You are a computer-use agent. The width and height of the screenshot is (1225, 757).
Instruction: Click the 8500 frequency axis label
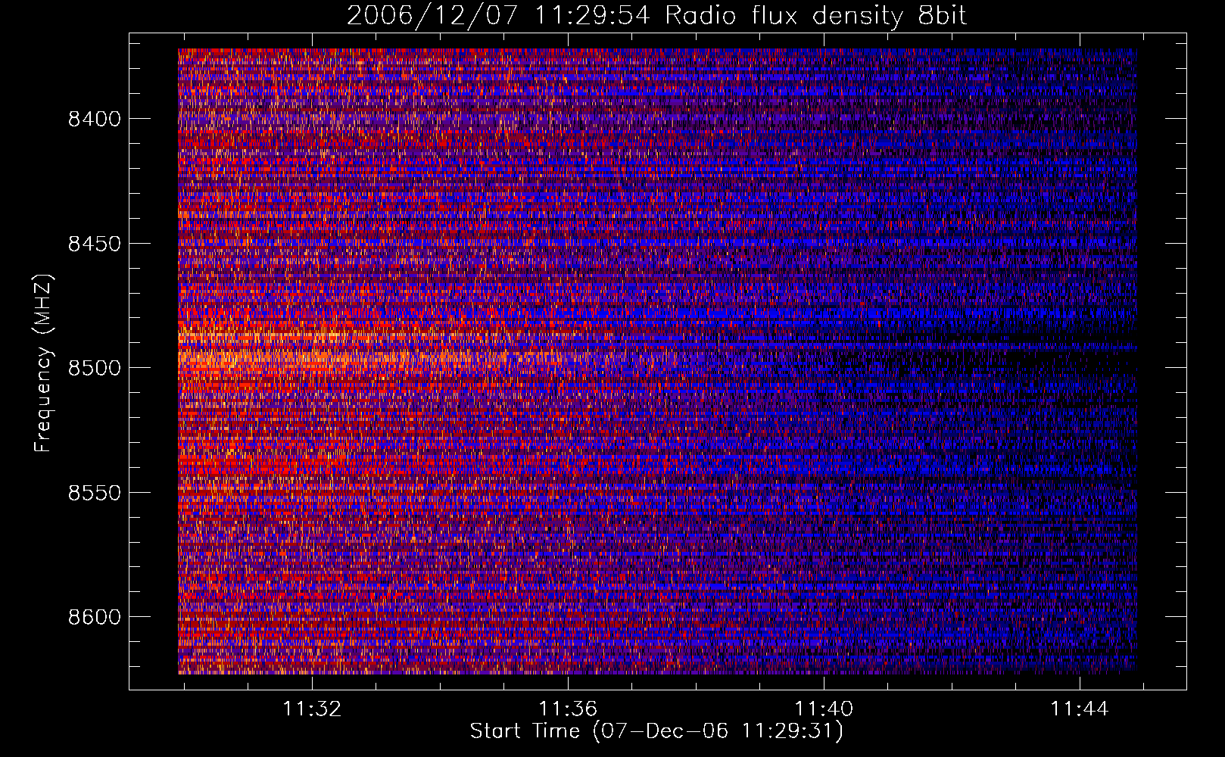[x=94, y=368]
